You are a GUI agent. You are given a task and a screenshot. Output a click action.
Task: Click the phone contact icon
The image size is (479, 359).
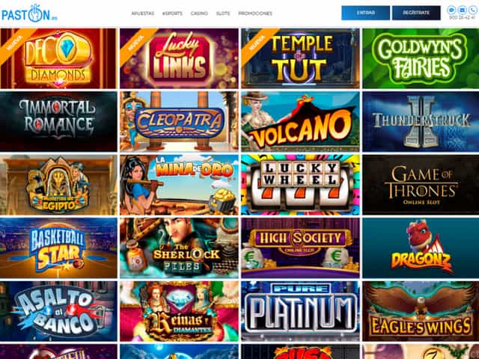click(x=473, y=10)
